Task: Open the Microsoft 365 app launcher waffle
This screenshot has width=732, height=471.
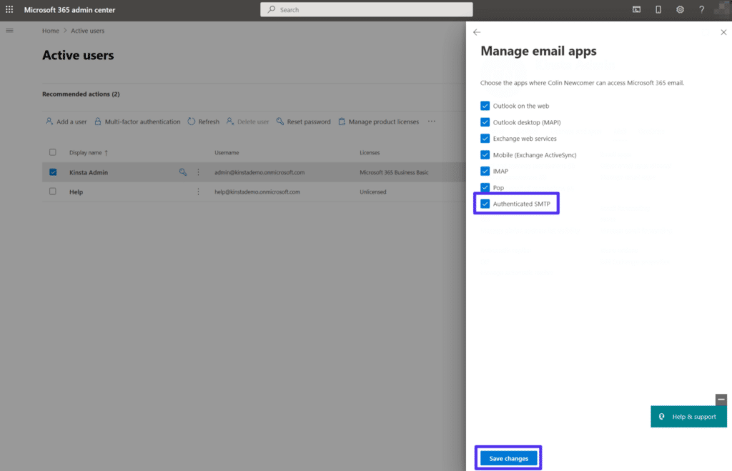Action: tap(9, 9)
